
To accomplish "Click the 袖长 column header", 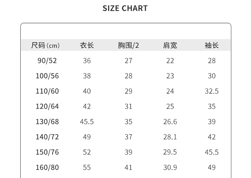I will click(212, 46).
